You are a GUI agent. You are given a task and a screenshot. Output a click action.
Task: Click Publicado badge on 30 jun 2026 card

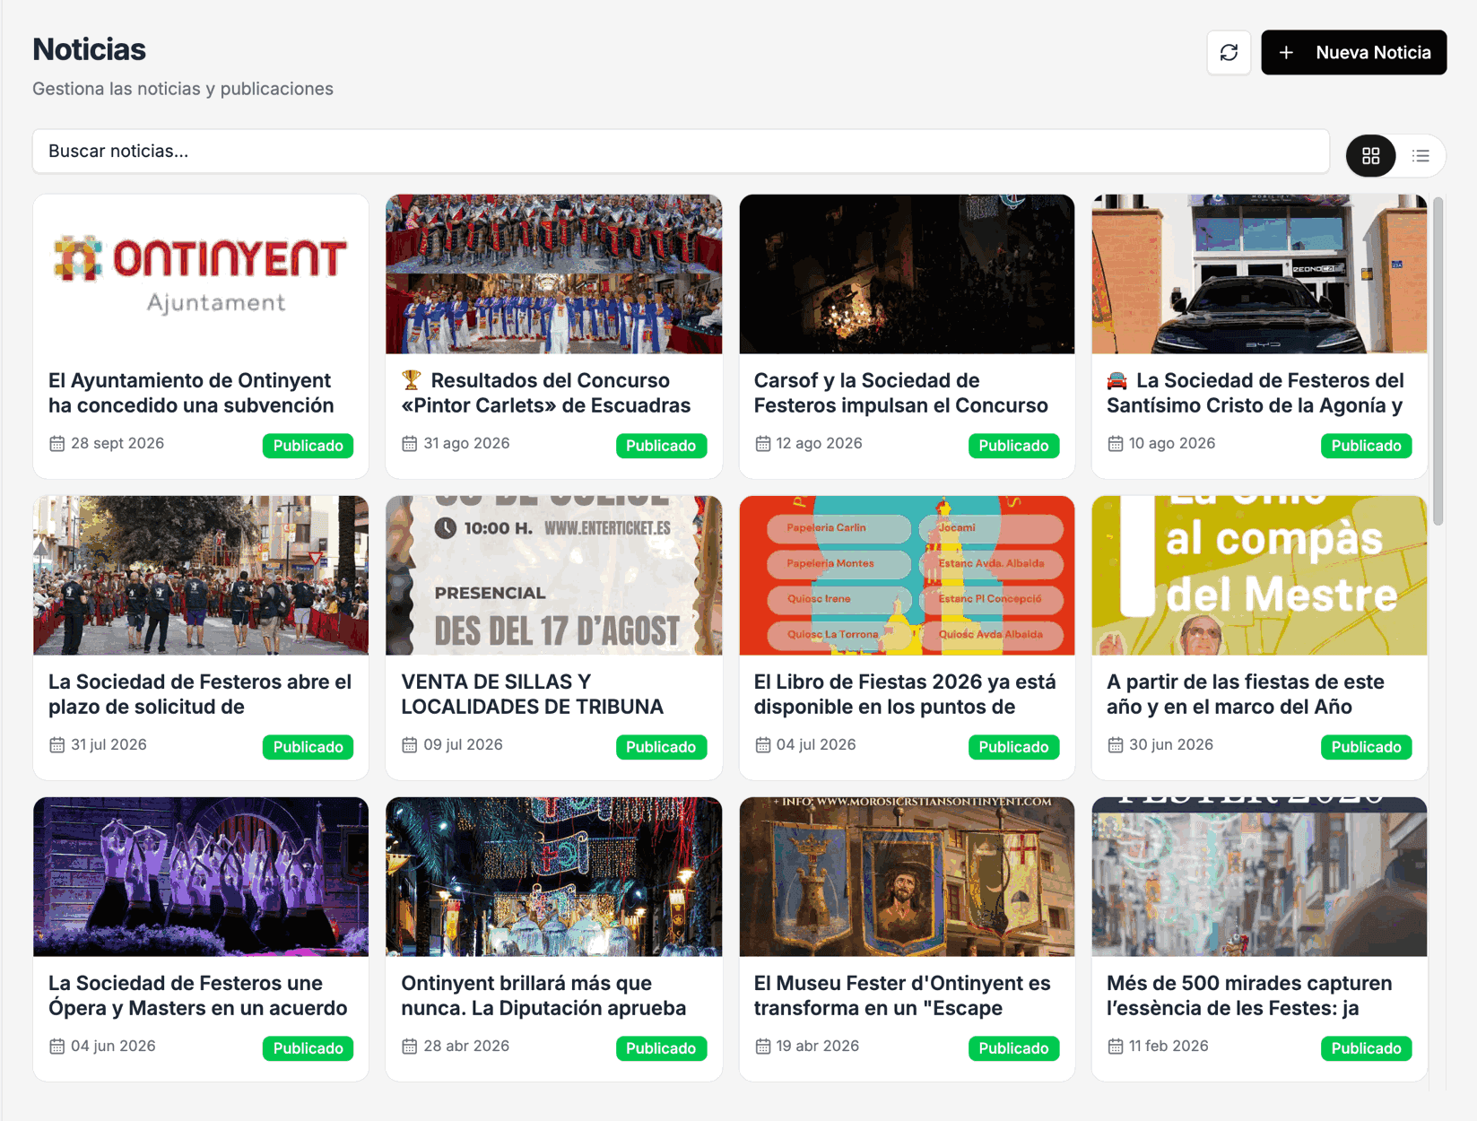coord(1366,747)
